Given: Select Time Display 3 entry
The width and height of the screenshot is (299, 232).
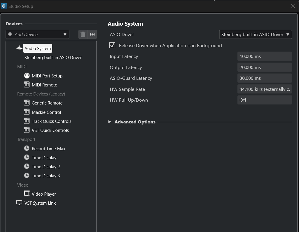Looking at the screenshot, I should tap(46, 176).
